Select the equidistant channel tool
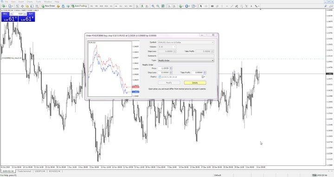This screenshot has width=334, height=177. point(237,6)
